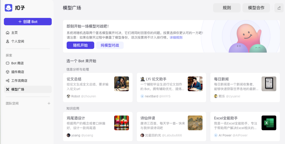285x144 pixels.
Task: Open 主页 via its house icon
Action: 7,33
